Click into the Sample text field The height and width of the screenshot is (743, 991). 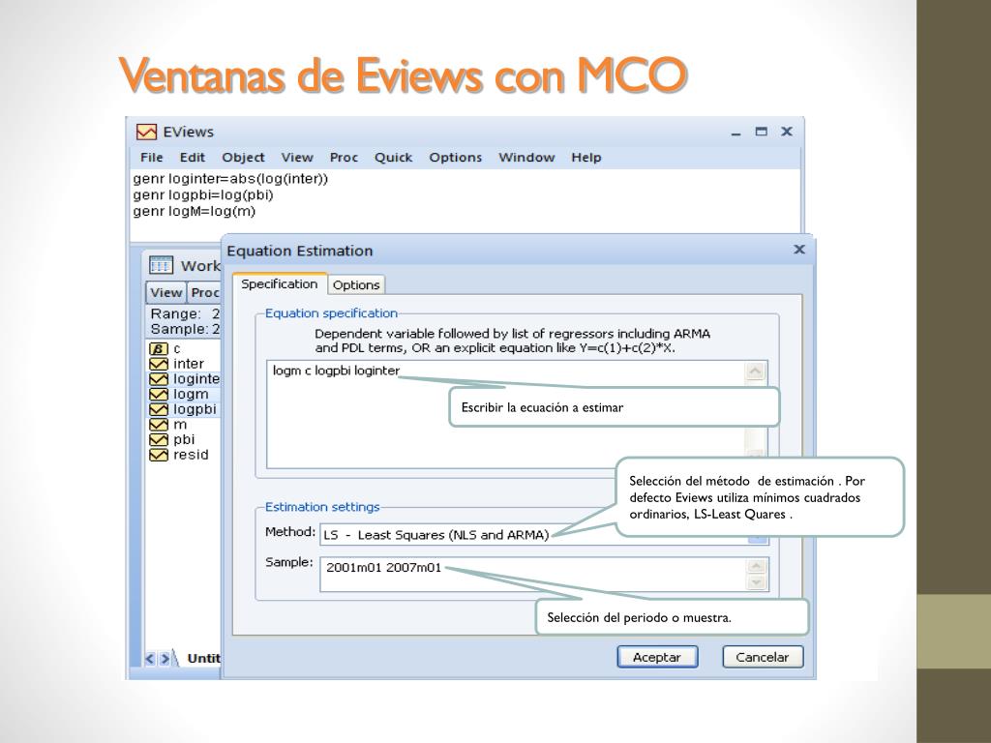tap(544, 575)
